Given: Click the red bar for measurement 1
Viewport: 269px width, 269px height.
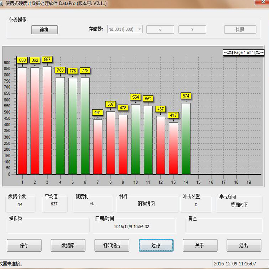Looking at the screenshot, I should tap(22, 121).
